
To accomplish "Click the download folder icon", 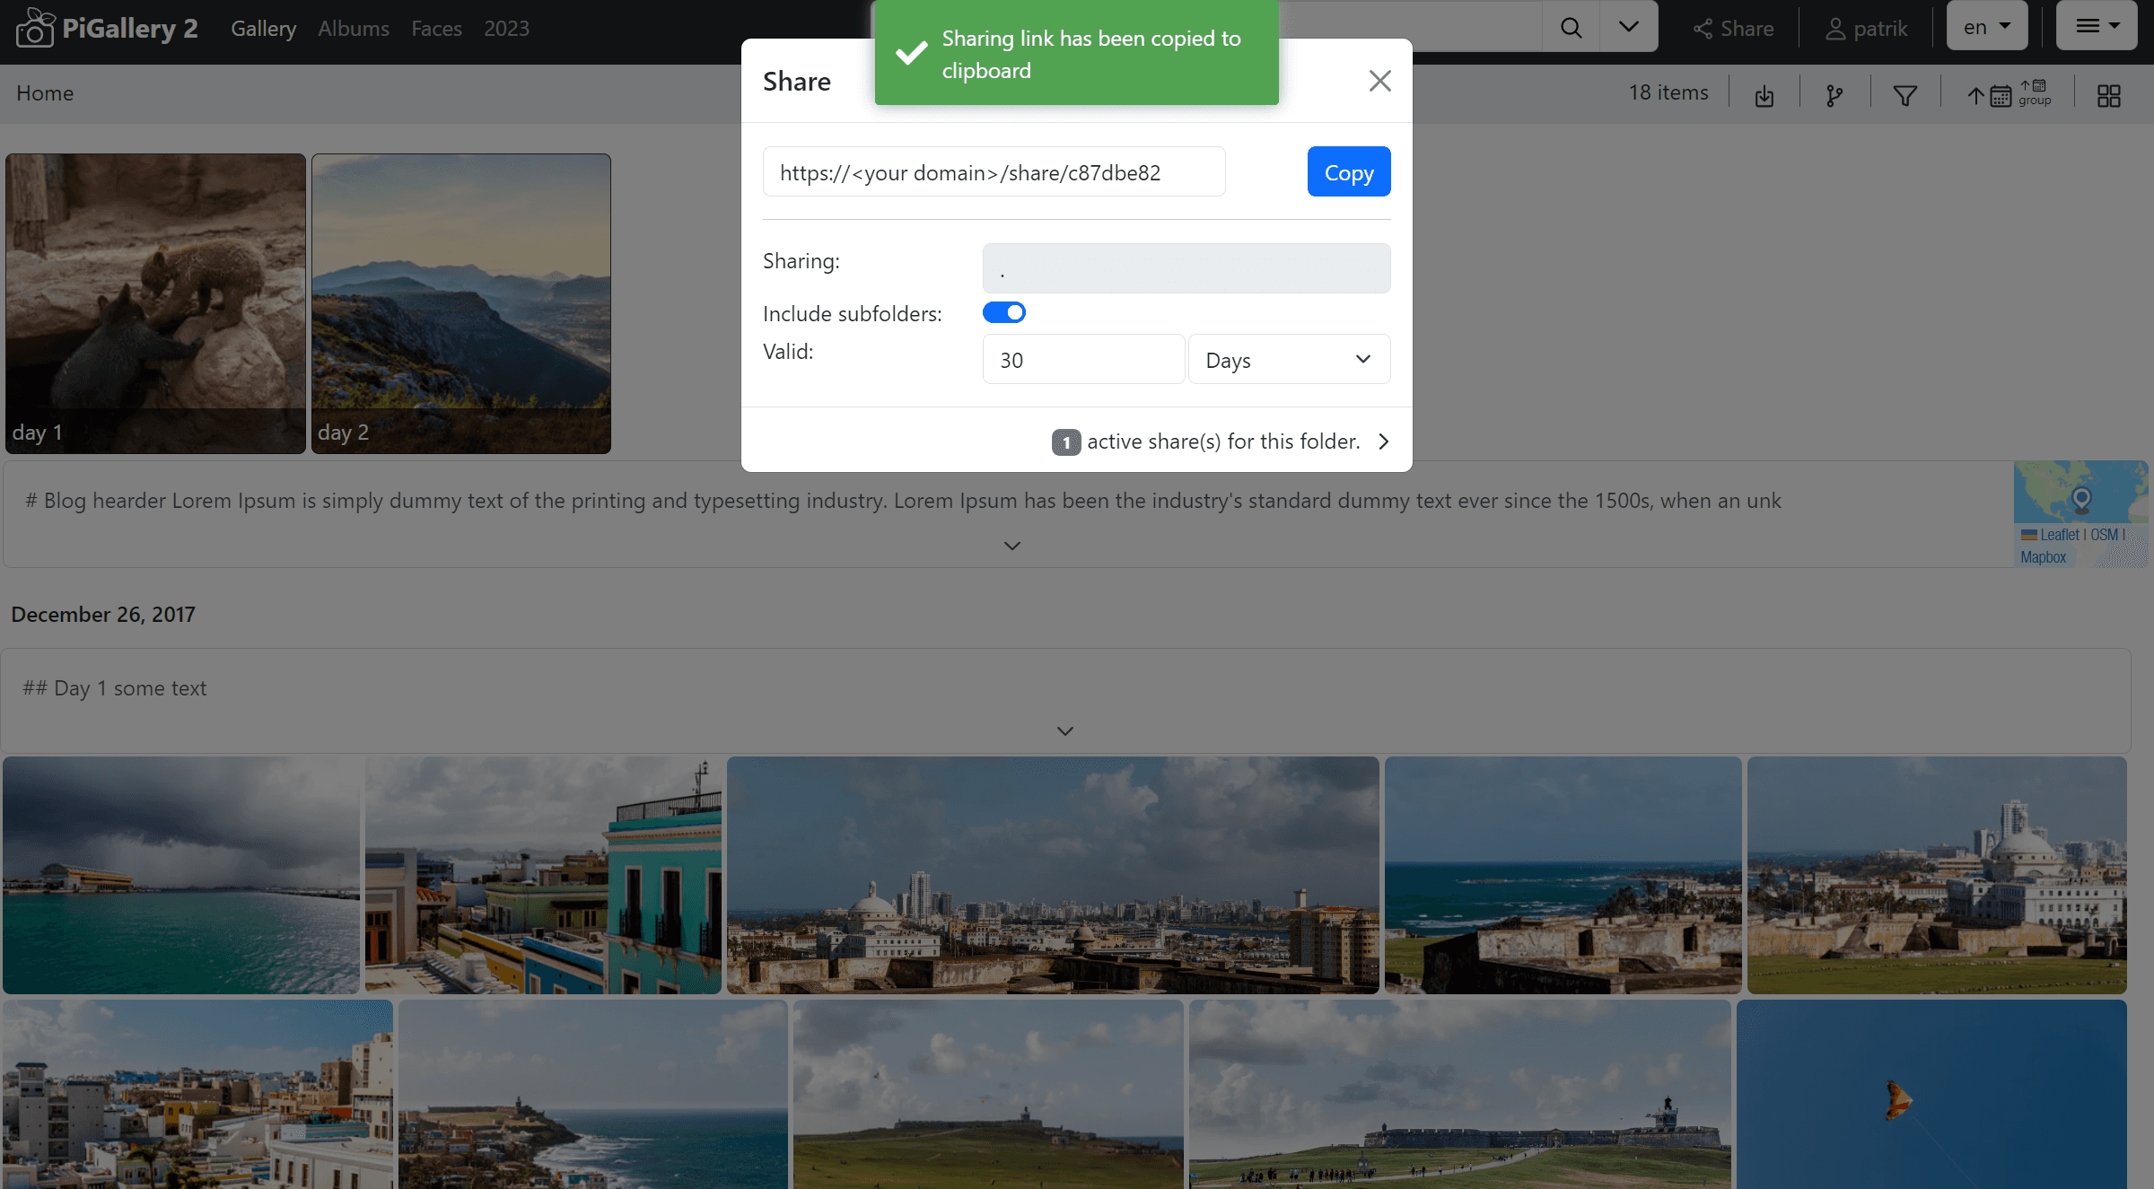I will [x=1764, y=95].
